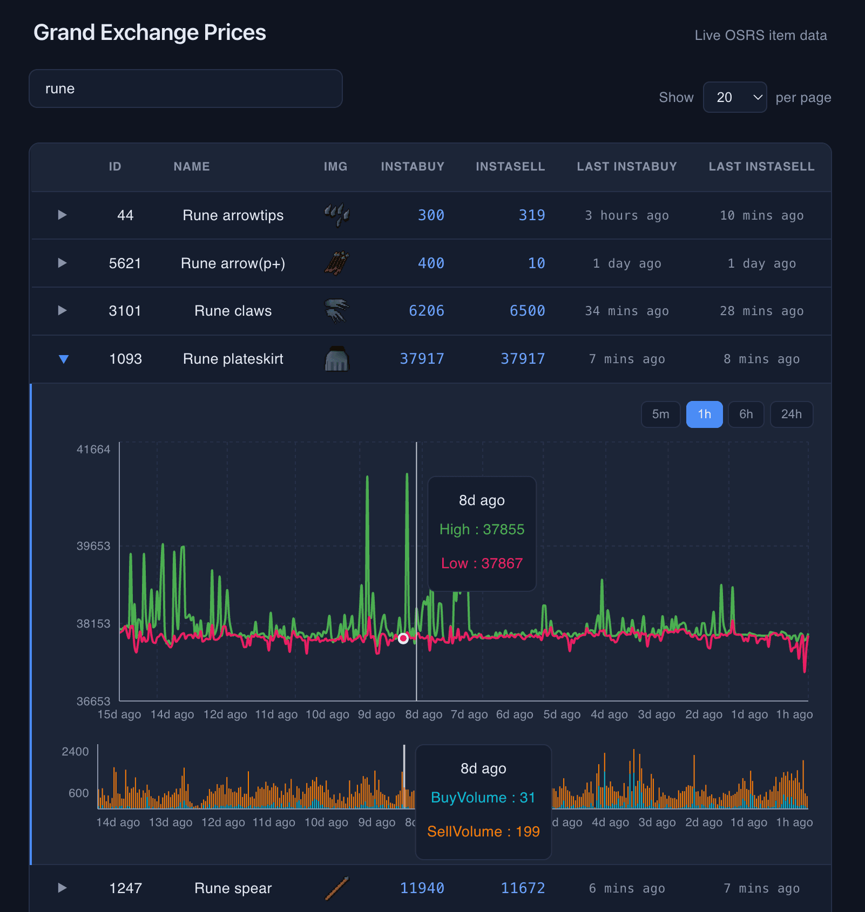Open the per page count dropdown
The image size is (865, 912).
(735, 97)
